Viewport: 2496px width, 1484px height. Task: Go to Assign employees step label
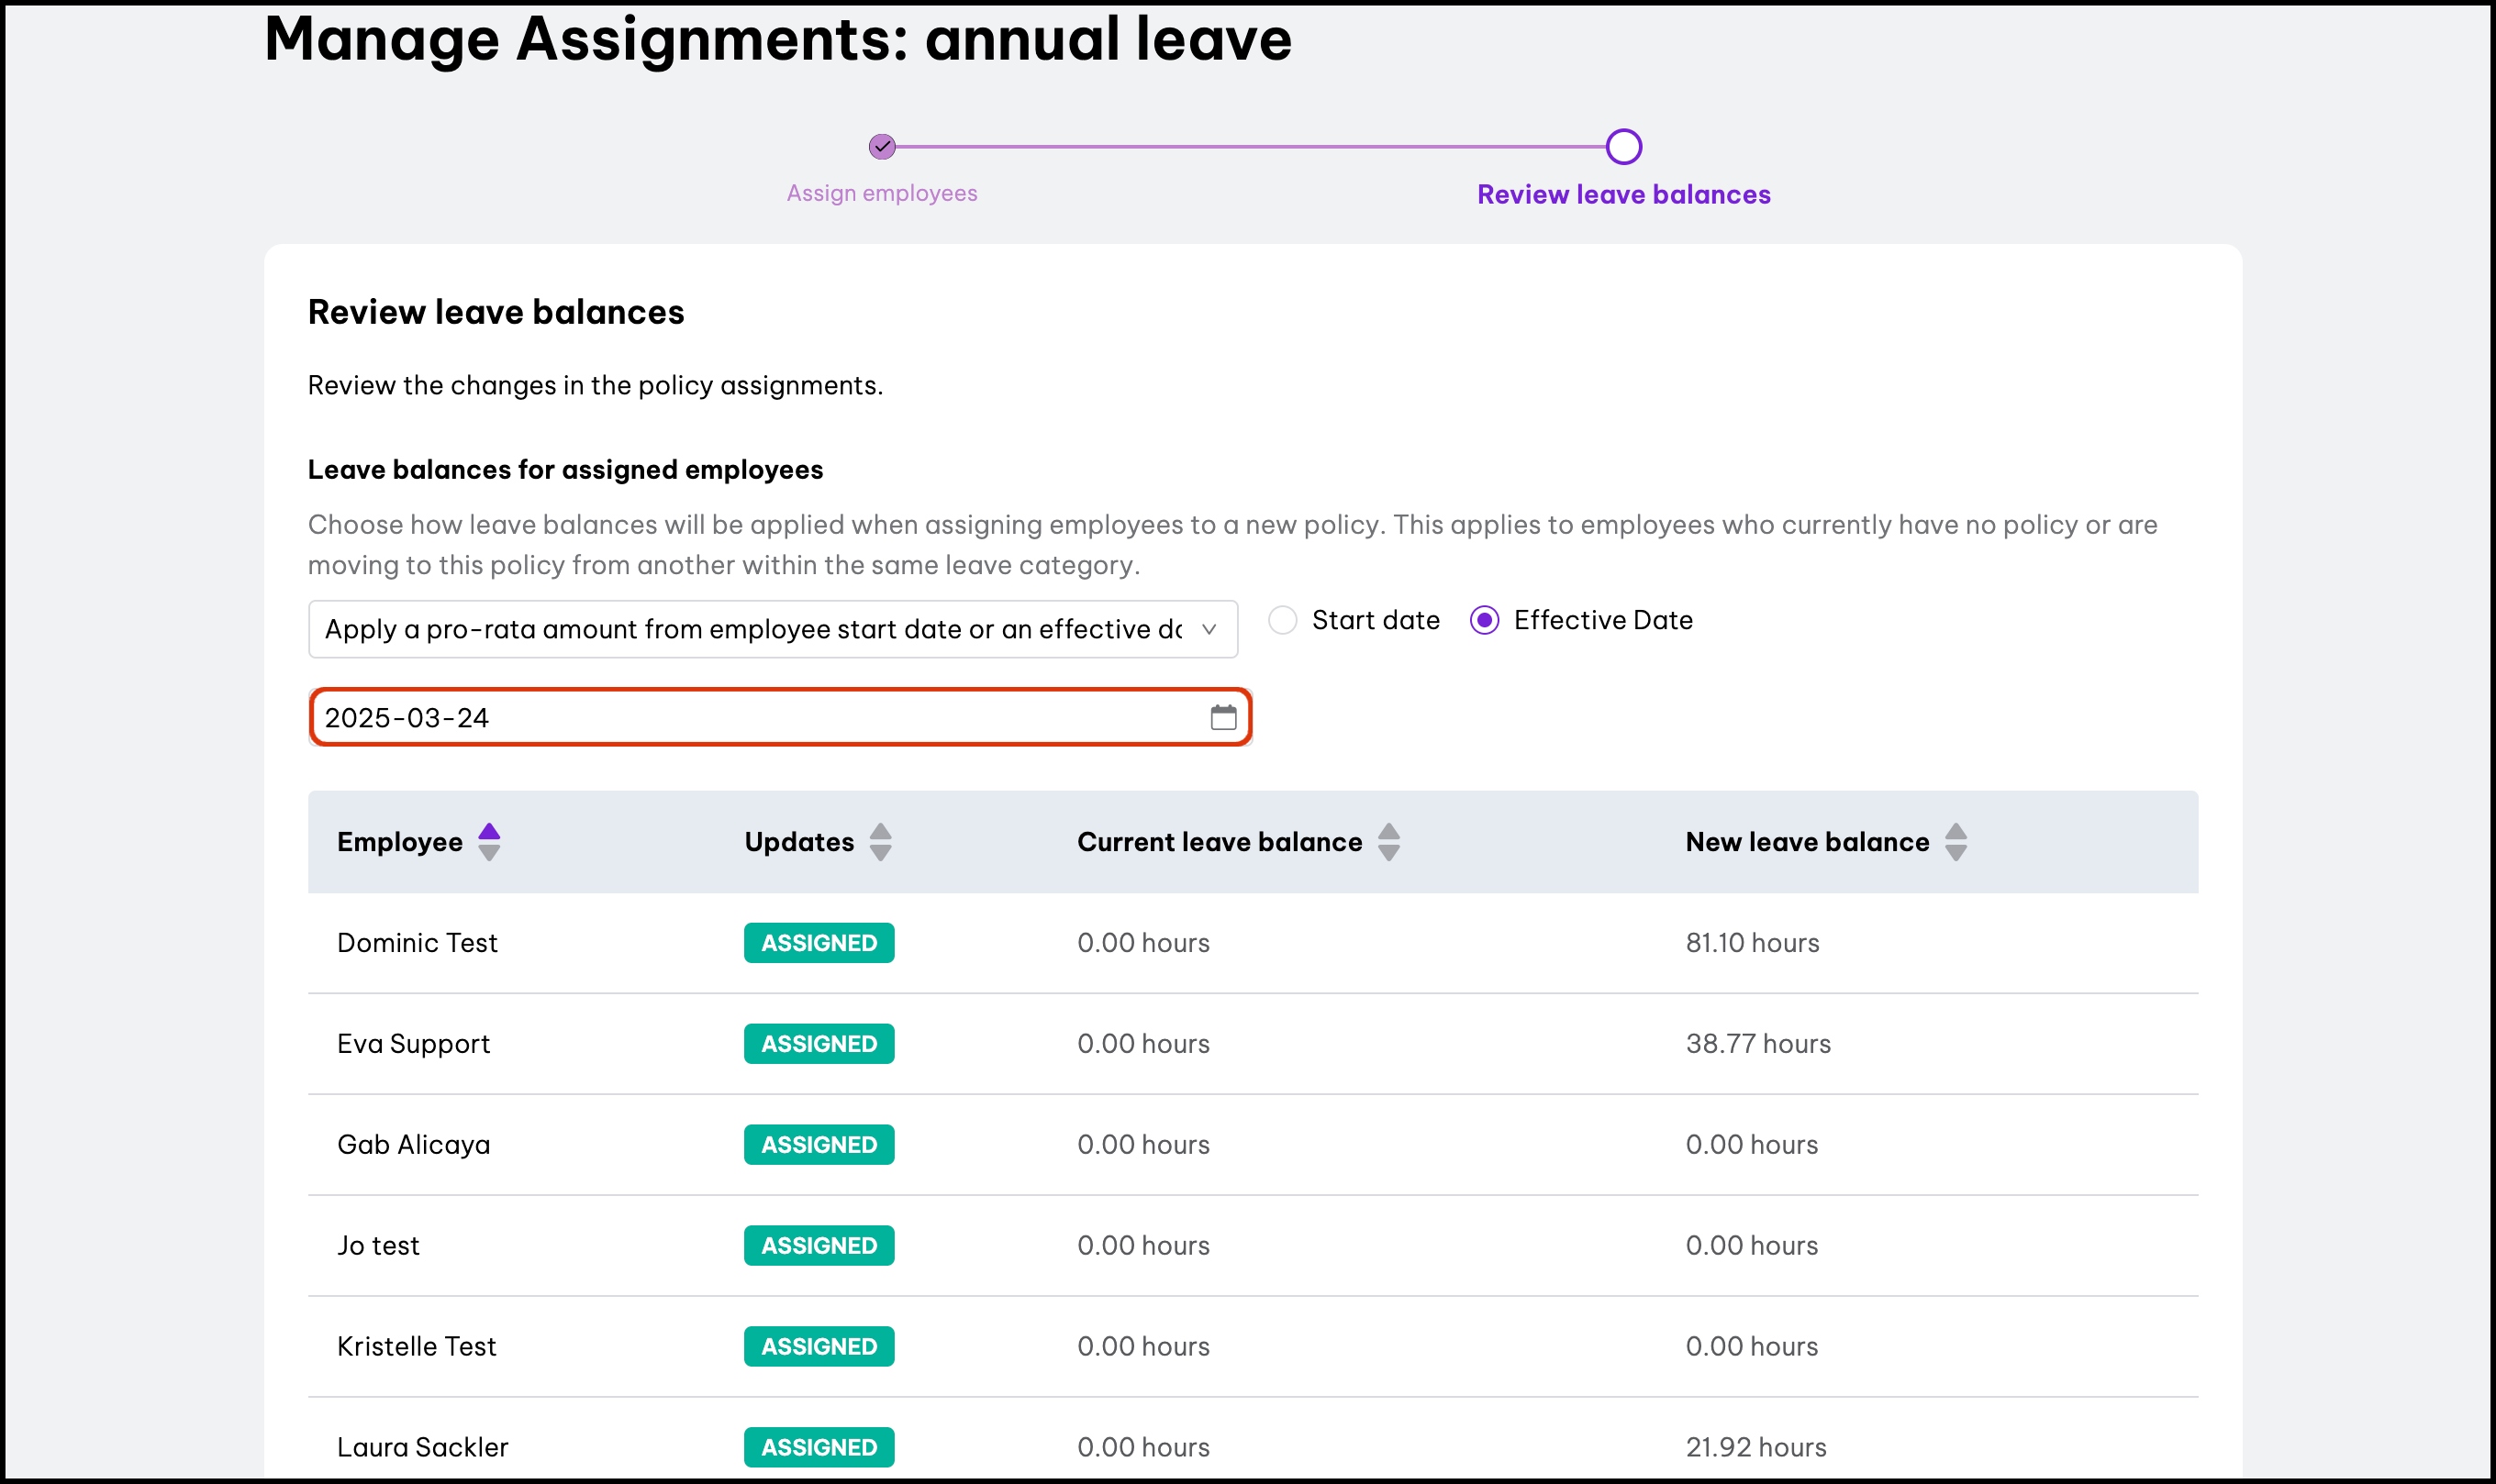coord(881,193)
